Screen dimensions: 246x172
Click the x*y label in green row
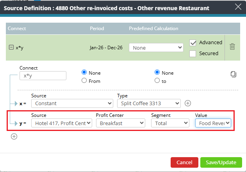[x=20, y=48]
